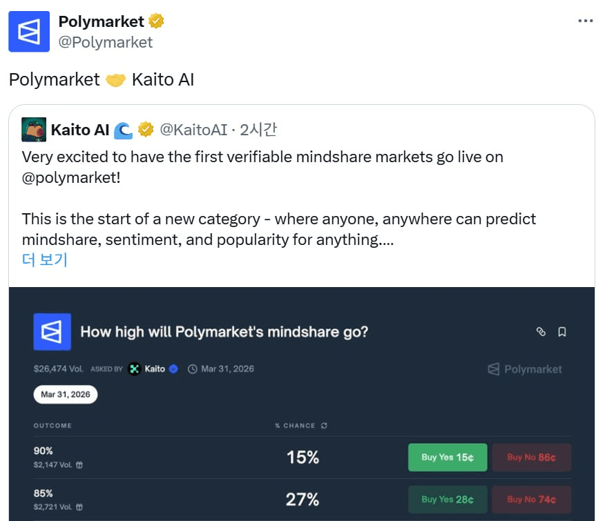Open the @Polymarket profile handle
Image resolution: width=605 pixels, height=521 pixels.
(x=106, y=43)
